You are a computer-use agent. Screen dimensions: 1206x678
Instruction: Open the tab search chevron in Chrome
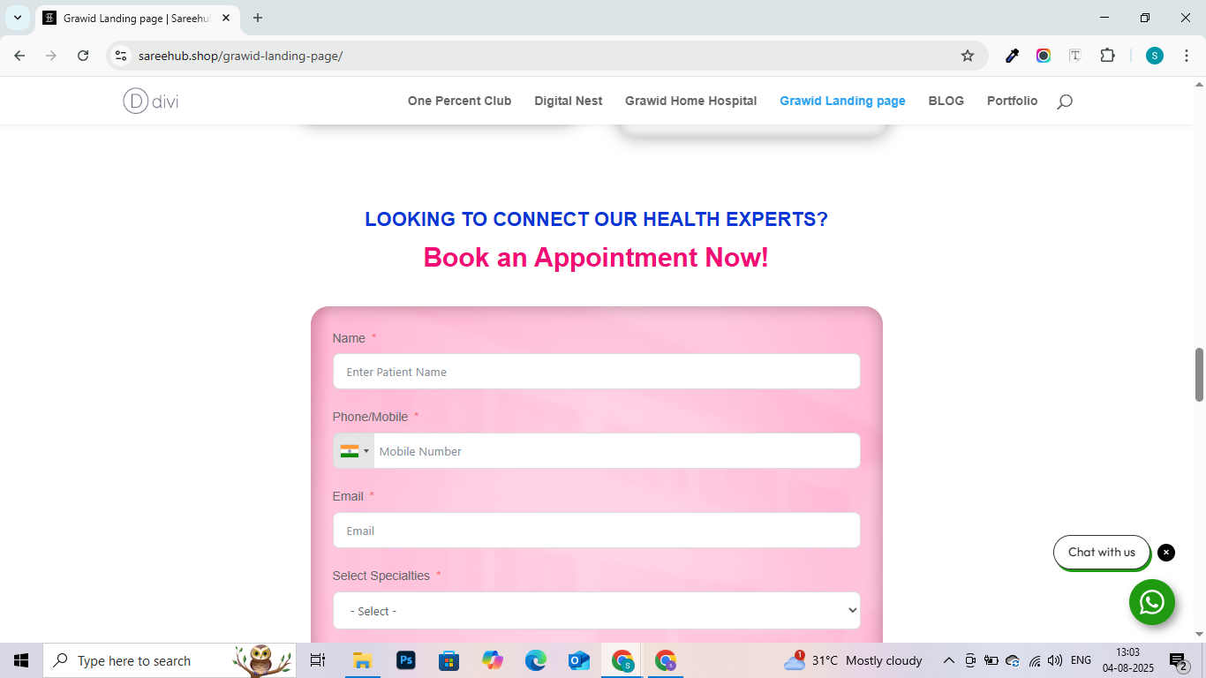18,18
